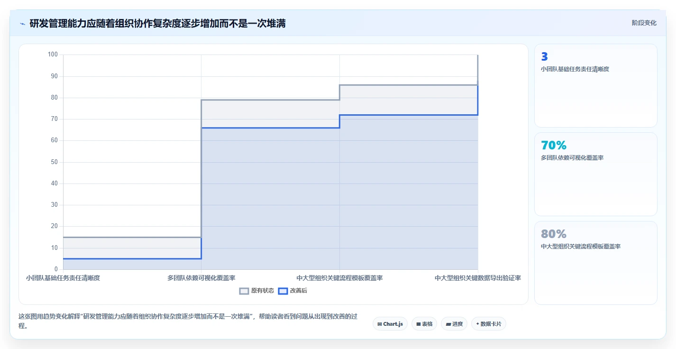The width and height of the screenshot is (676, 349).
Task: Click the value 3 in first card
Action: pyautogui.click(x=544, y=57)
